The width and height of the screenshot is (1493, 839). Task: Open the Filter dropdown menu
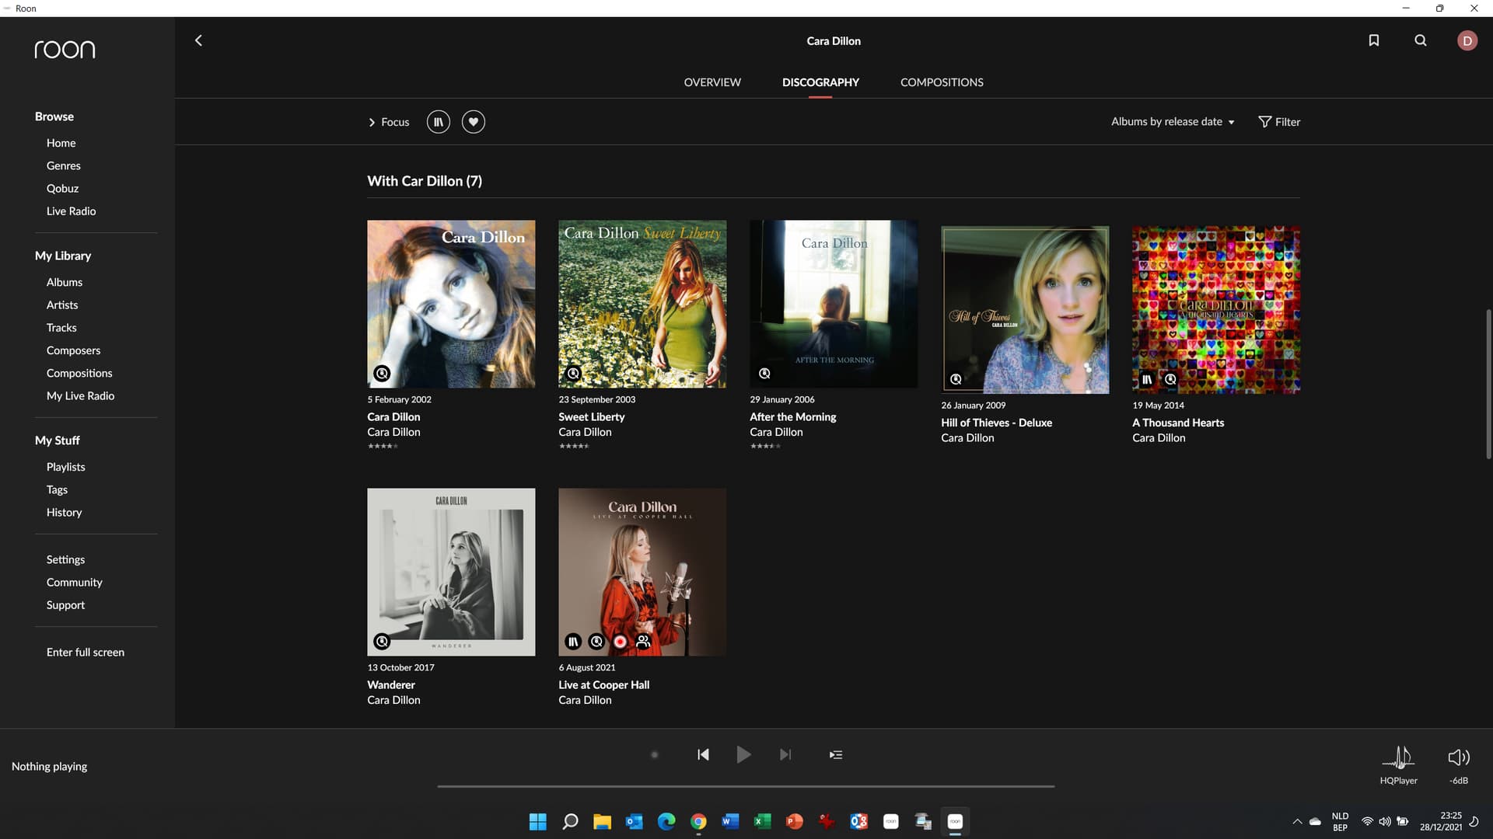1278,121
